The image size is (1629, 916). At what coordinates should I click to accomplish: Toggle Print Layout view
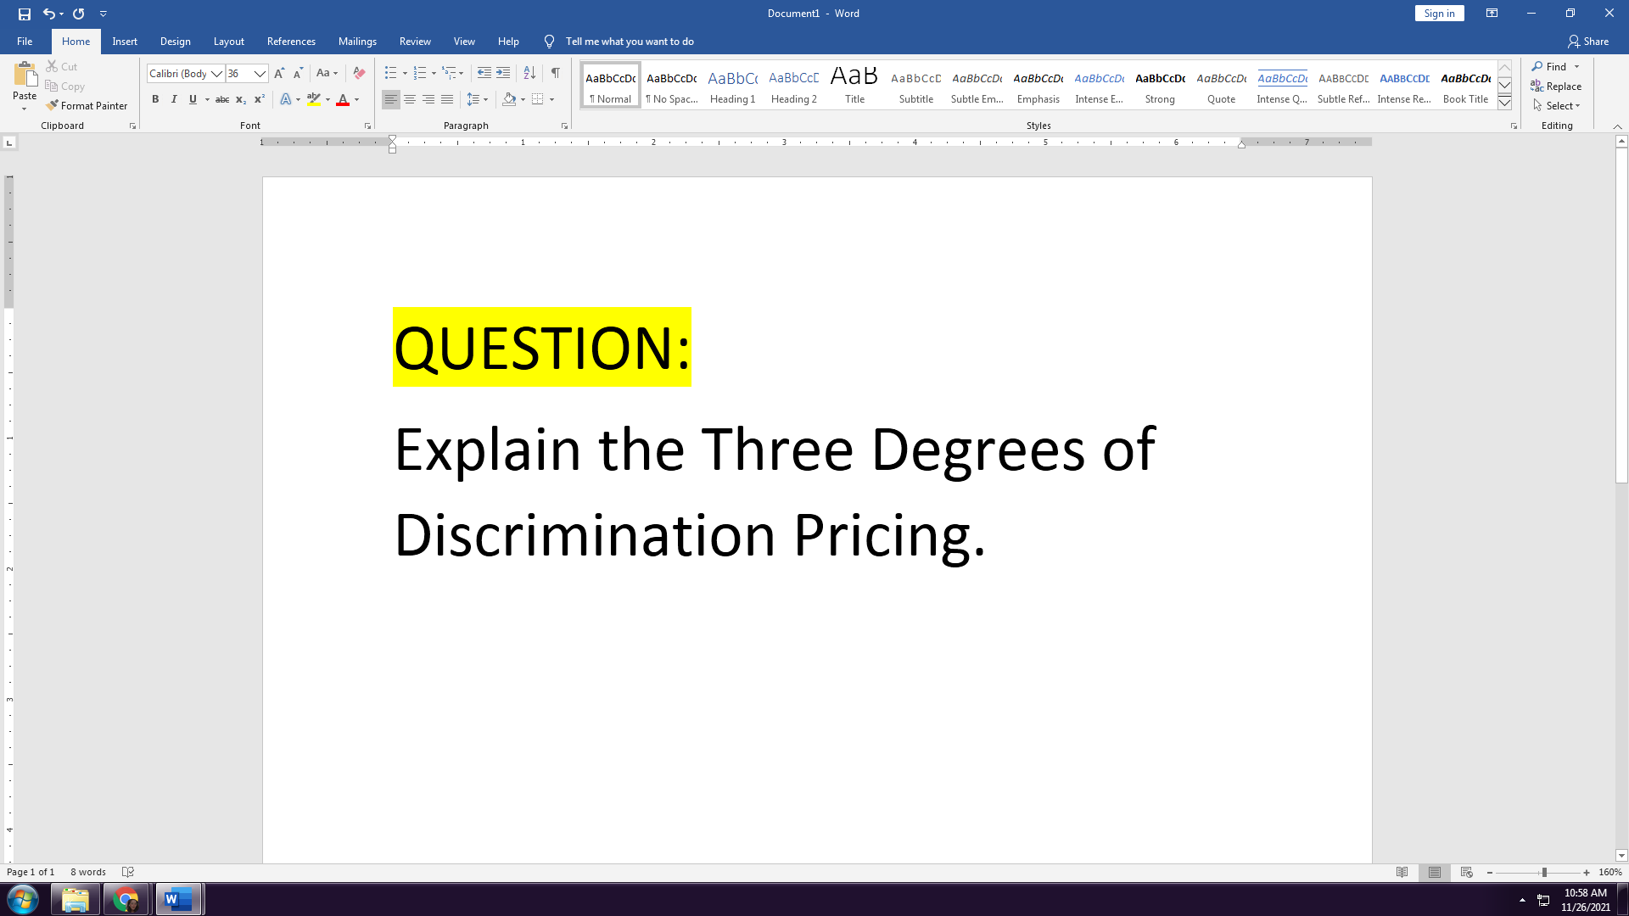[x=1434, y=872]
